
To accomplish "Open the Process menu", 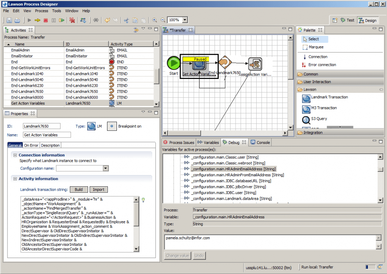I will [x=41, y=11].
